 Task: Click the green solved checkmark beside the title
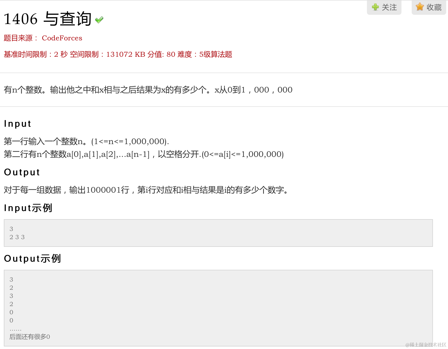coord(99,20)
